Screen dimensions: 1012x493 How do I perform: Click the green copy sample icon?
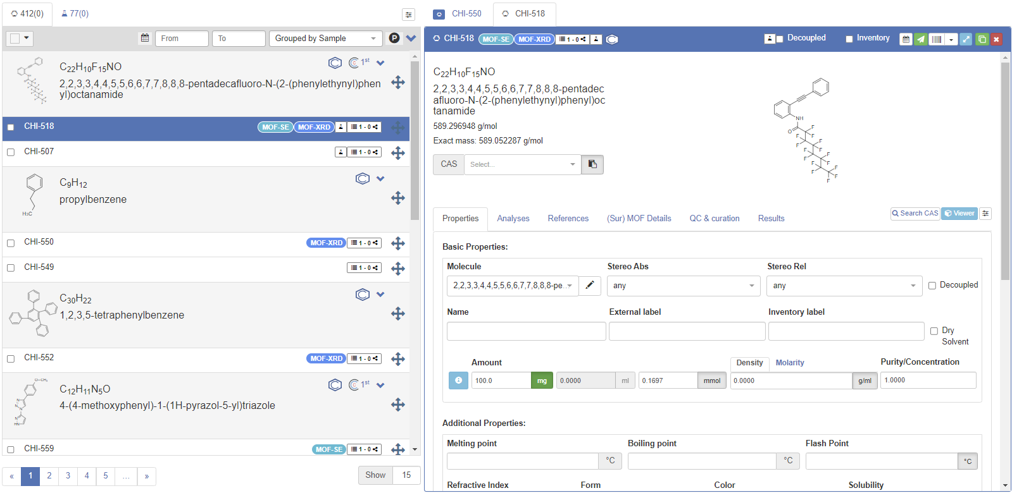(x=982, y=39)
